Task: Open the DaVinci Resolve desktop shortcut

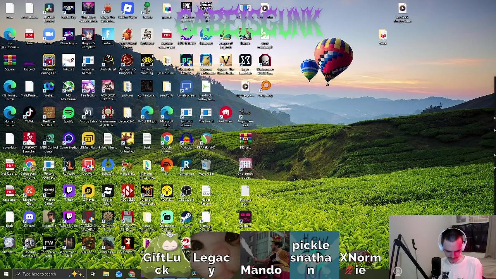Action: point(49,12)
